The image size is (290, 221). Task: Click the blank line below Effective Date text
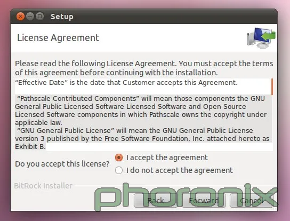pos(143,91)
